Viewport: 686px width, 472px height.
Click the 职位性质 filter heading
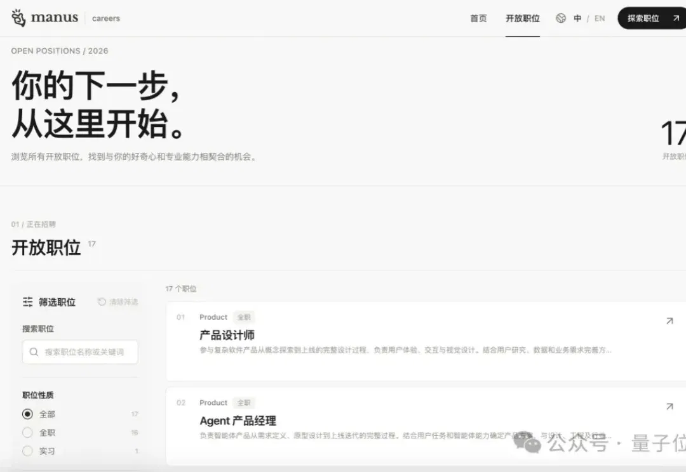[38, 395]
